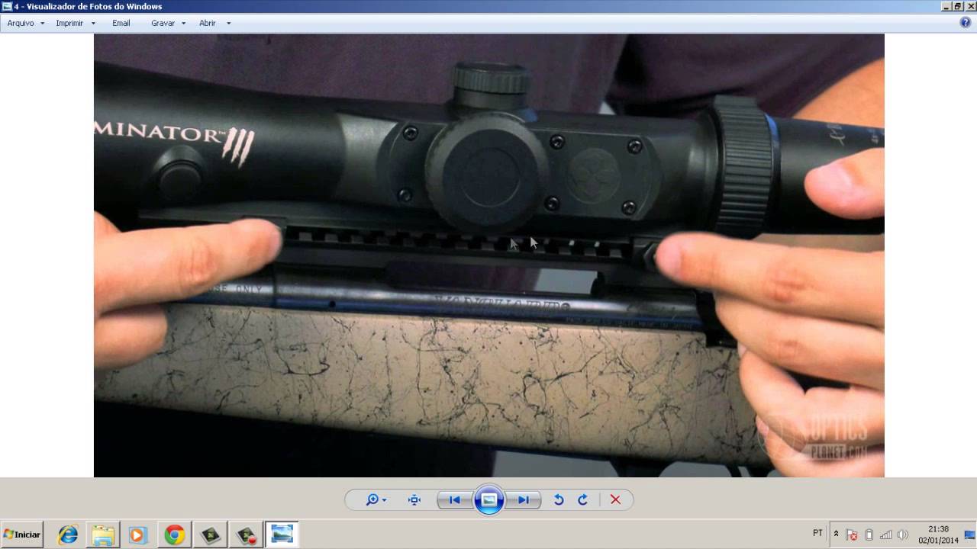Viewport: 977px width, 549px height.
Task: Expand the Gravar dropdown arrow
Action: (184, 23)
